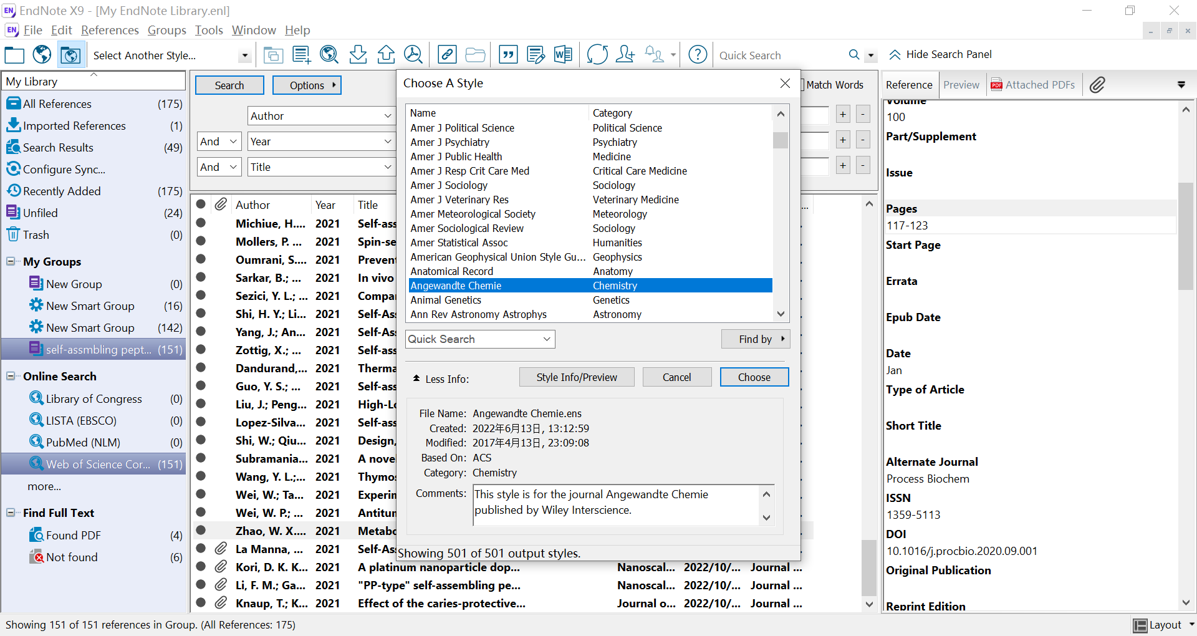Click the Share Library person-plus icon

pyautogui.click(x=625, y=55)
